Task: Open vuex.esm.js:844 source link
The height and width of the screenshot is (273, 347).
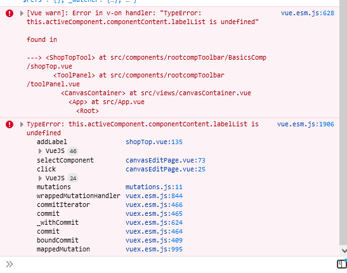Action: [x=154, y=196]
